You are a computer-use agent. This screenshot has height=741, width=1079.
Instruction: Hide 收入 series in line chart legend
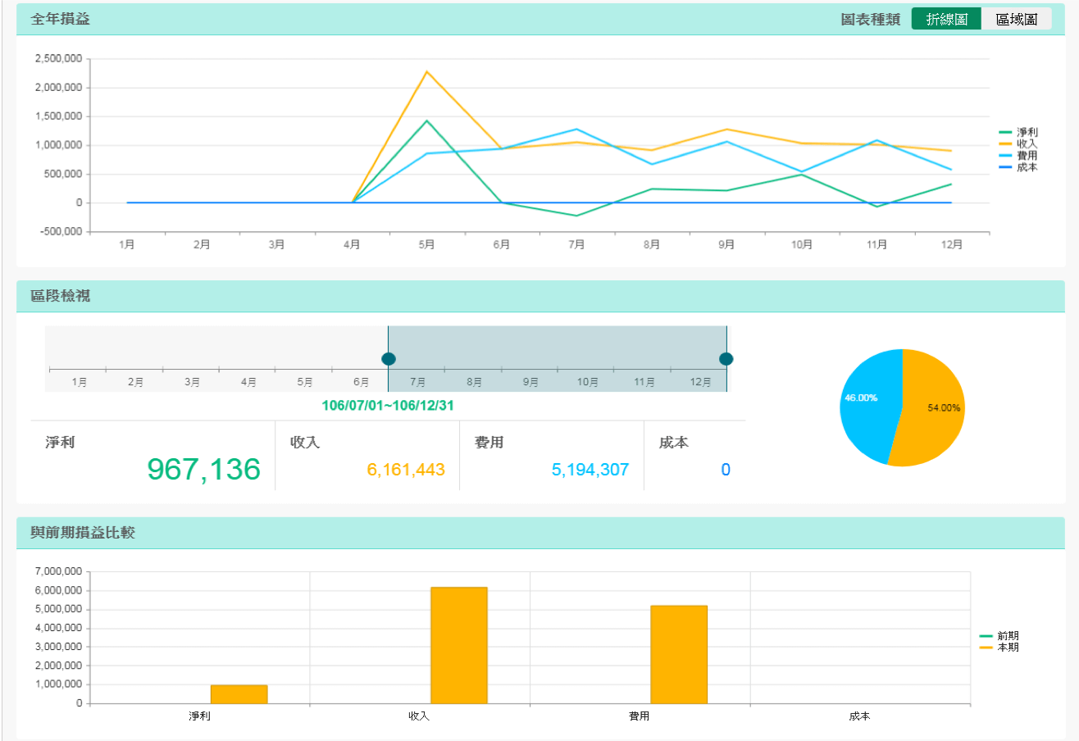tap(1018, 143)
